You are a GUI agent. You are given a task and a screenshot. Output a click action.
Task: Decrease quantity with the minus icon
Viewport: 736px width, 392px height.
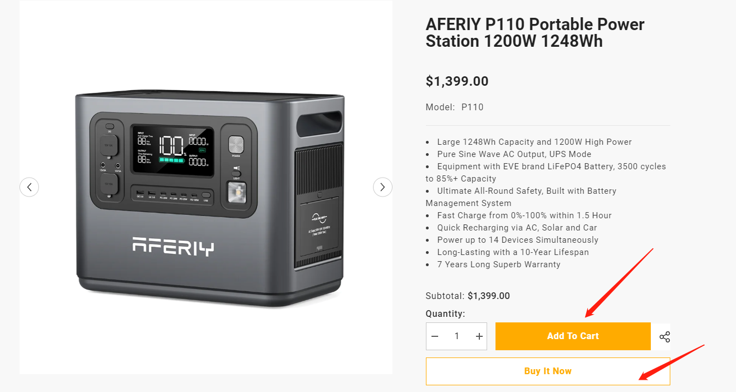click(x=435, y=336)
